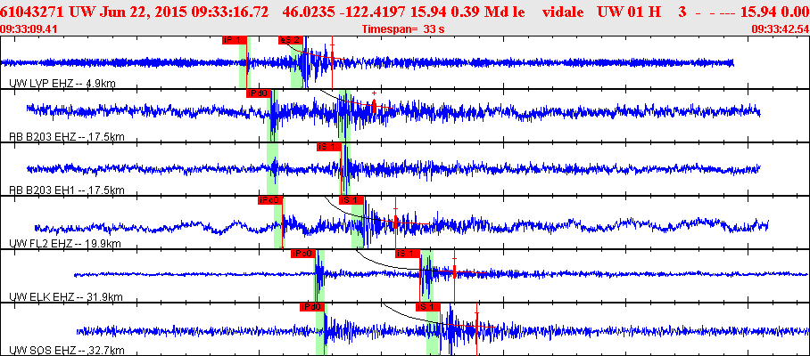Viewport: 810px width, 356px height.
Task: Click the UW FL2 EHZ station label
Action: 65,244
